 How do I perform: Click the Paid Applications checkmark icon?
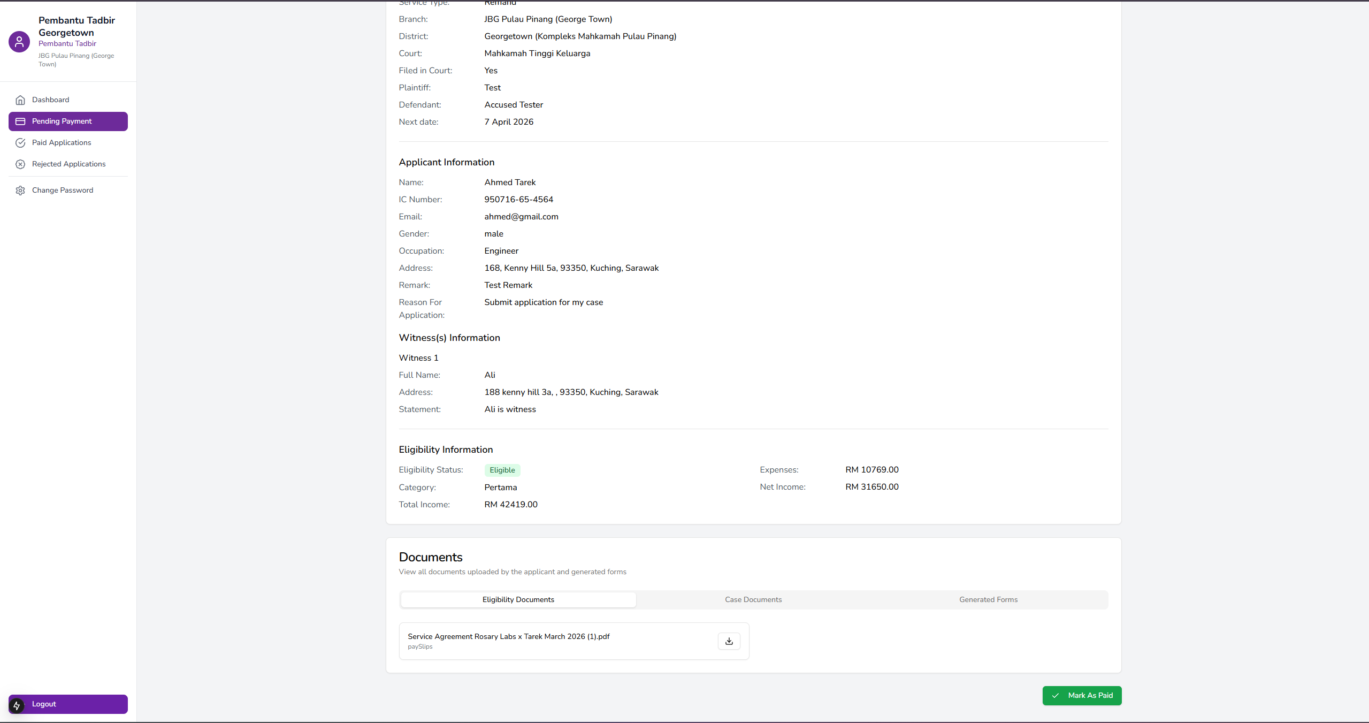click(20, 143)
